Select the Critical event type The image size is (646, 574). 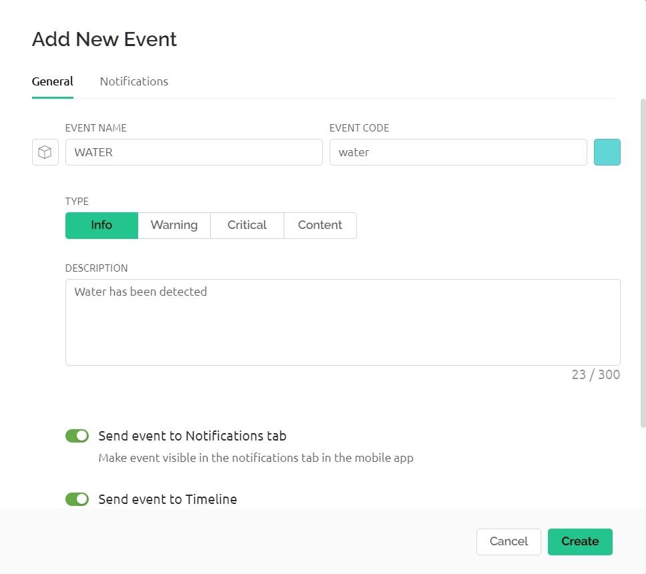[x=247, y=225]
